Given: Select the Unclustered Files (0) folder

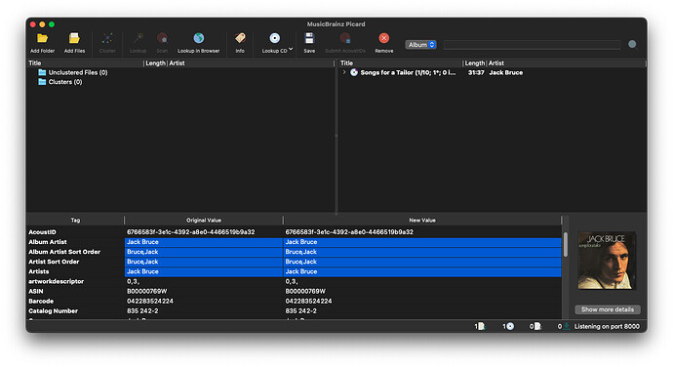Looking at the screenshot, I should click(x=73, y=72).
